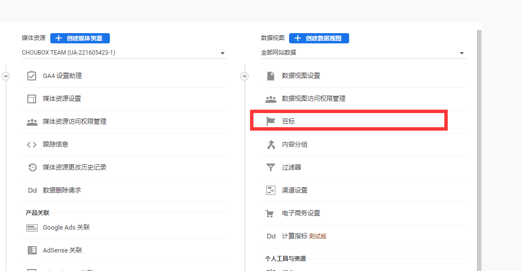
Task: Open Google Ads 关联 menu item
Action: [66, 228]
